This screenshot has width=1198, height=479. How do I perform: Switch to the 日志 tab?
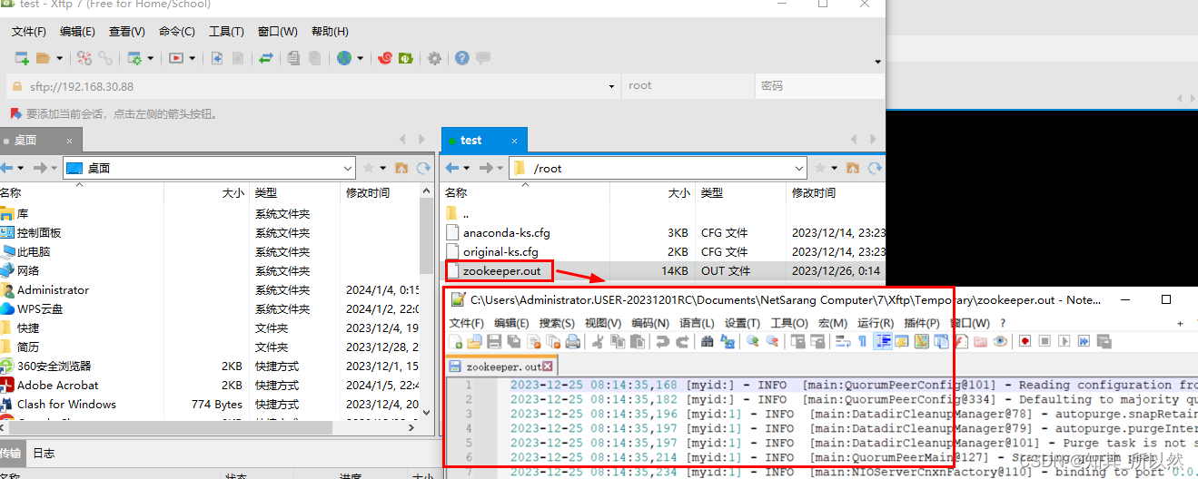(44, 453)
